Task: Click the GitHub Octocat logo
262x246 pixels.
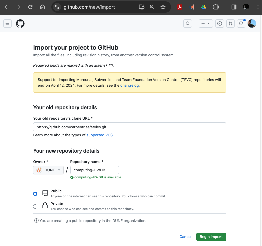Action: [x=20, y=23]
